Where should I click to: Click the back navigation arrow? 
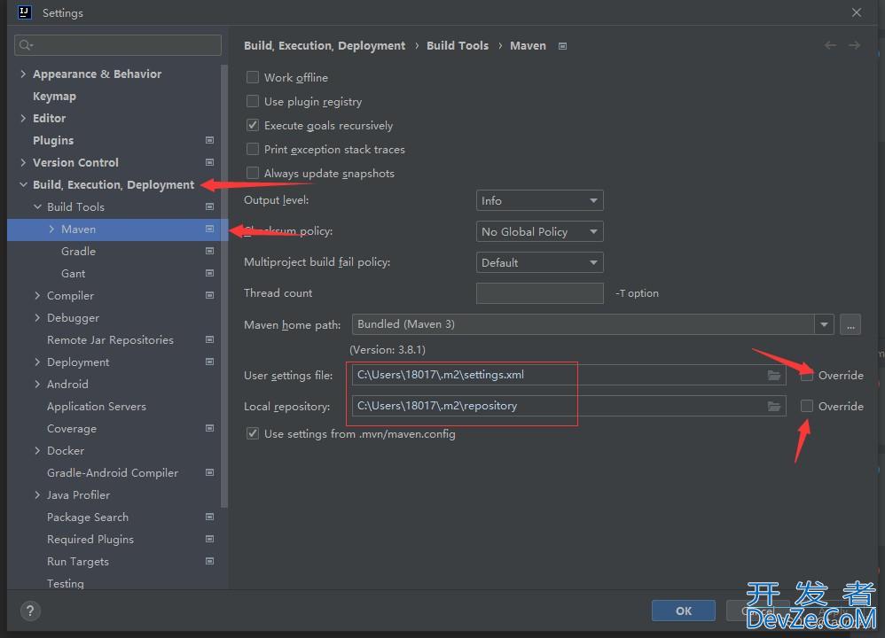click(x=830, y=45)
